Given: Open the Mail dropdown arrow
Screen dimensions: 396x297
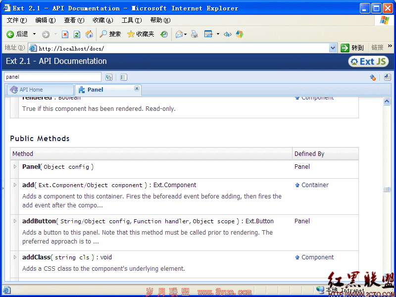Looking at the screenshot, I should (185, 34).
